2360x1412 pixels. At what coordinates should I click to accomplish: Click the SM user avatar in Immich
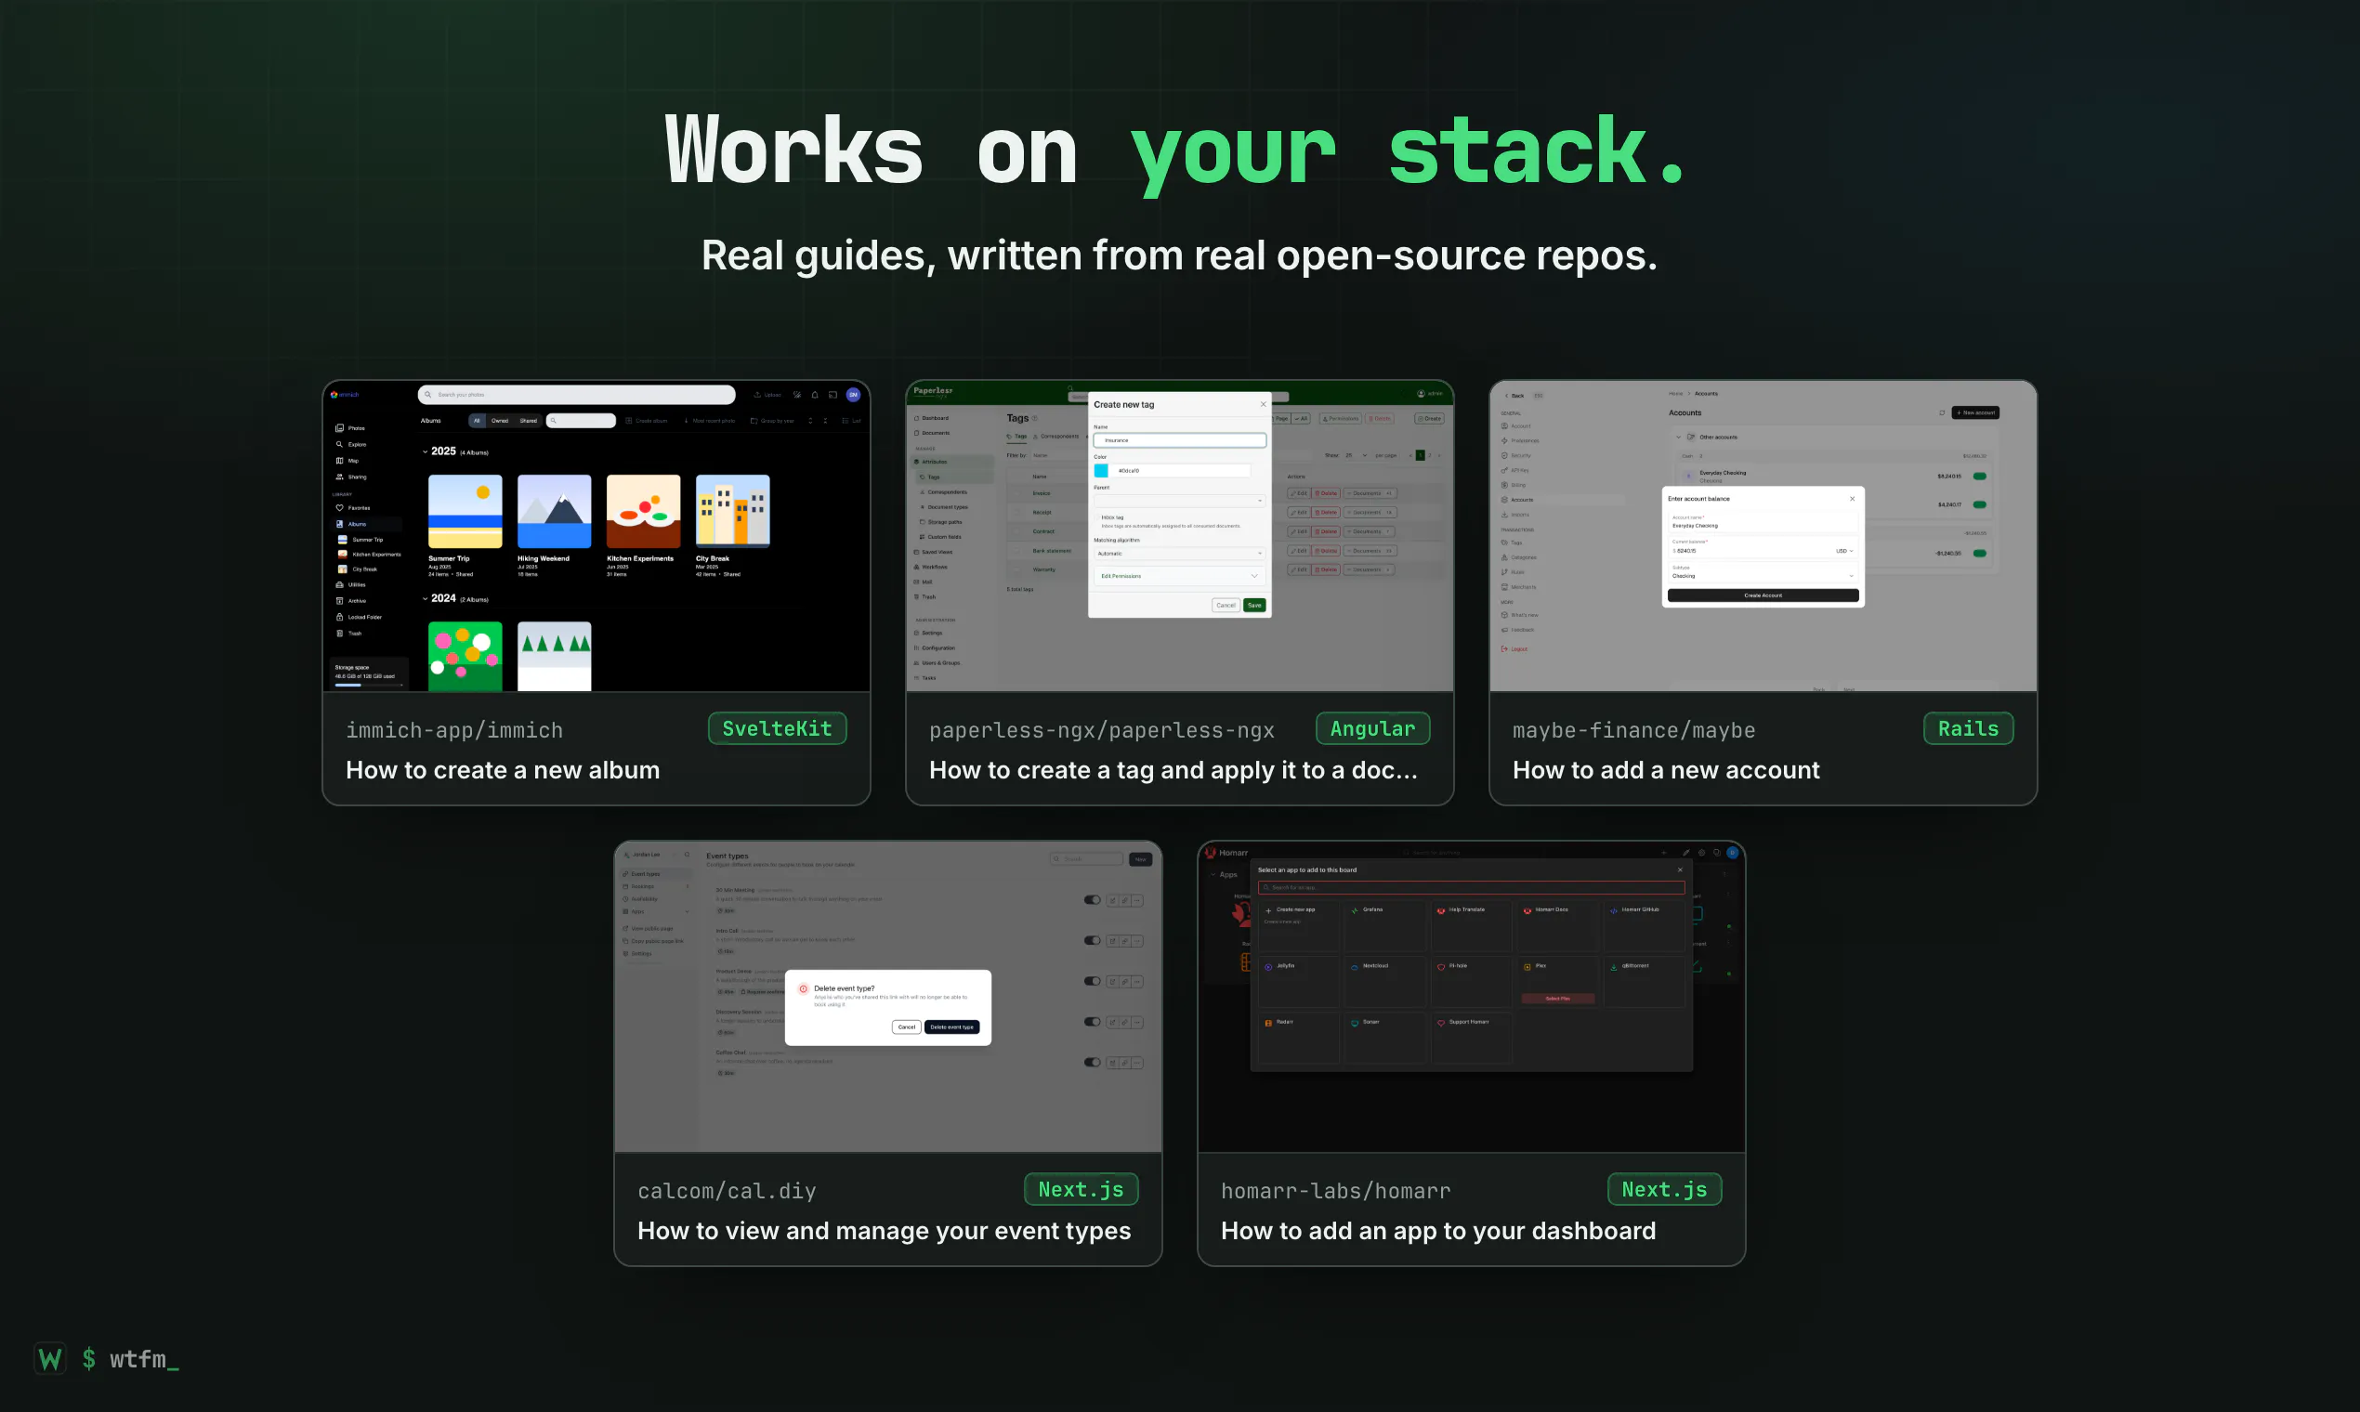tap(854, 395)
